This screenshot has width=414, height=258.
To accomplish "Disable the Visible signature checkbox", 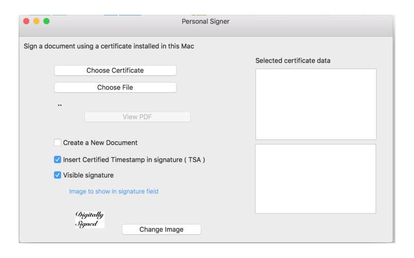I will click(57, 175).
